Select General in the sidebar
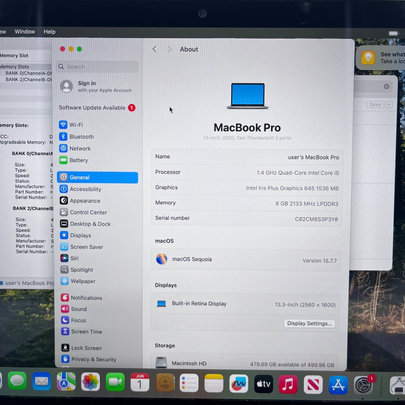 pos(98,177)
